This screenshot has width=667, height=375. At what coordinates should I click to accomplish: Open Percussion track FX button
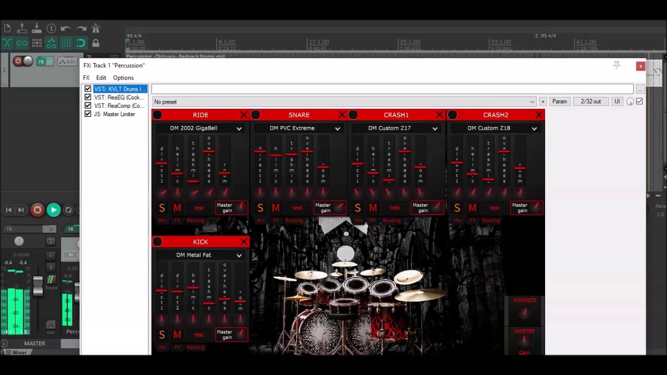[41, 61]
